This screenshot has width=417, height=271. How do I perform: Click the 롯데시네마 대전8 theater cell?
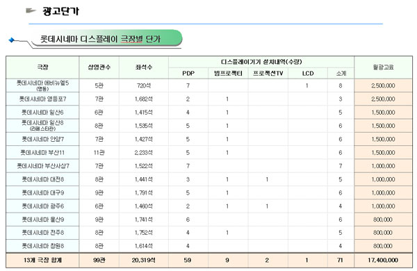click(x=42, y=179)
